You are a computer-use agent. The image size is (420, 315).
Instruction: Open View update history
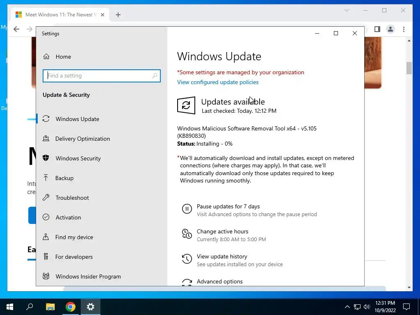coord(222,257)
